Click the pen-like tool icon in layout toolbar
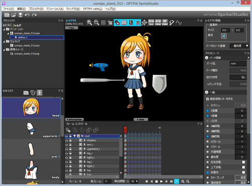The width and height of the screenshot is (252, 186). 172,23
